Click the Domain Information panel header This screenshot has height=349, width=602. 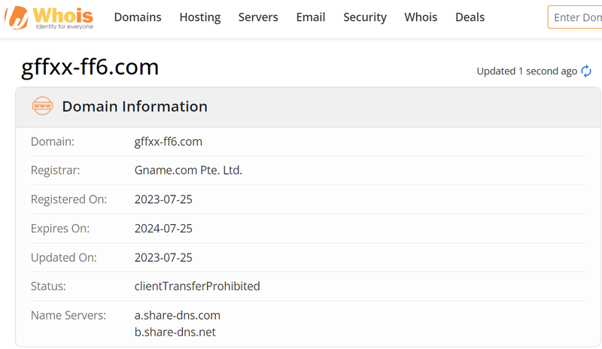coord(135,107)
